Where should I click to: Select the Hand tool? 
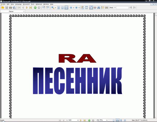pos(91,8)
